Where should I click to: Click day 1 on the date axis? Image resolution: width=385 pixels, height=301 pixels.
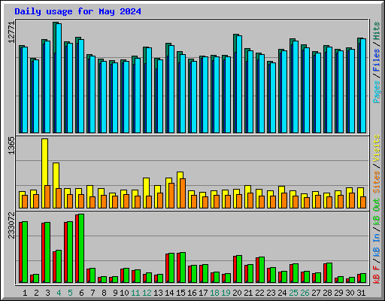coord(25,293)
